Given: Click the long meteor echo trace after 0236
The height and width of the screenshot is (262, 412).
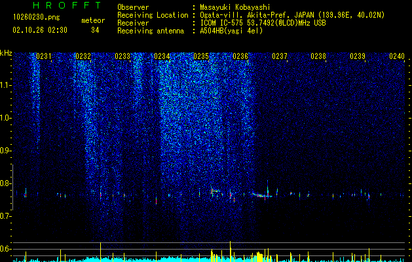Looking at the screenshot, I should coord(262,195).
